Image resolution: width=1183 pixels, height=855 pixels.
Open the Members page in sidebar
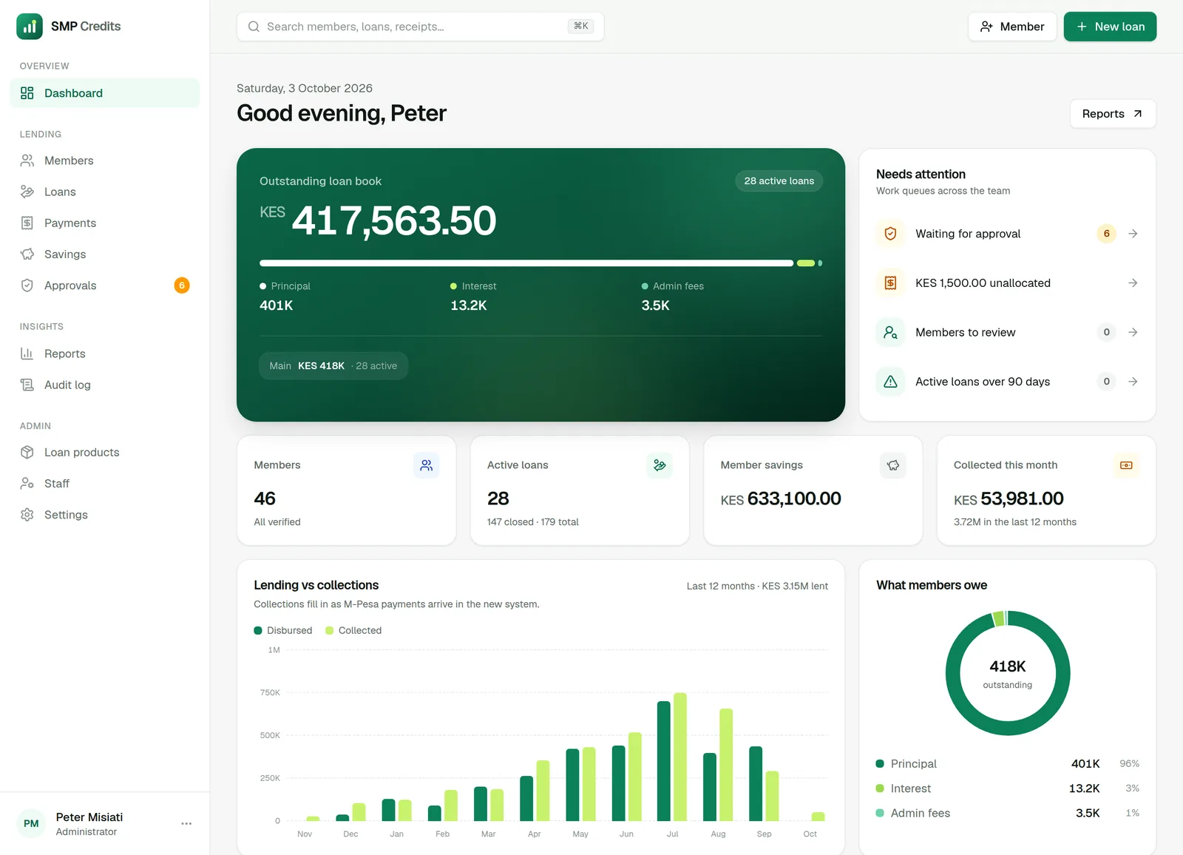coord(105,160)
